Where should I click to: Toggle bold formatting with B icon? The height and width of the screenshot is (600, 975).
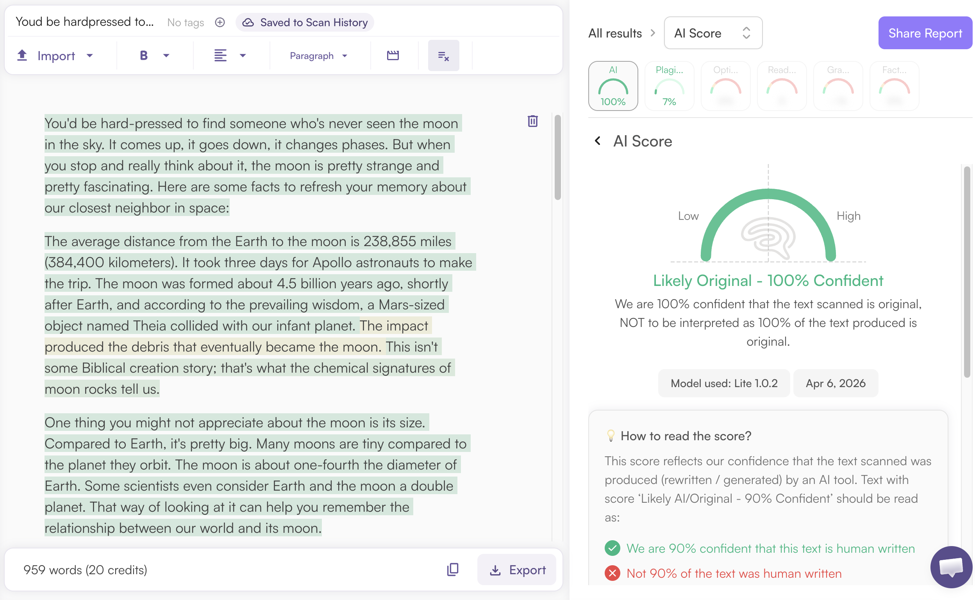[144, 55]
